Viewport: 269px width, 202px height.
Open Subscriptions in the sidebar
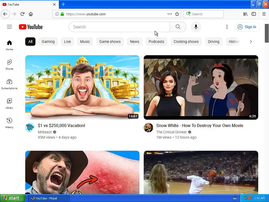(9, 84)
